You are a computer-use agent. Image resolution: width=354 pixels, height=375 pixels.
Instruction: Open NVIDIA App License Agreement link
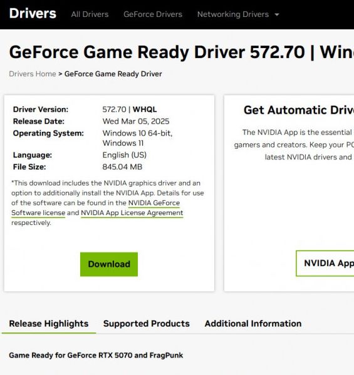pos(132,213)
